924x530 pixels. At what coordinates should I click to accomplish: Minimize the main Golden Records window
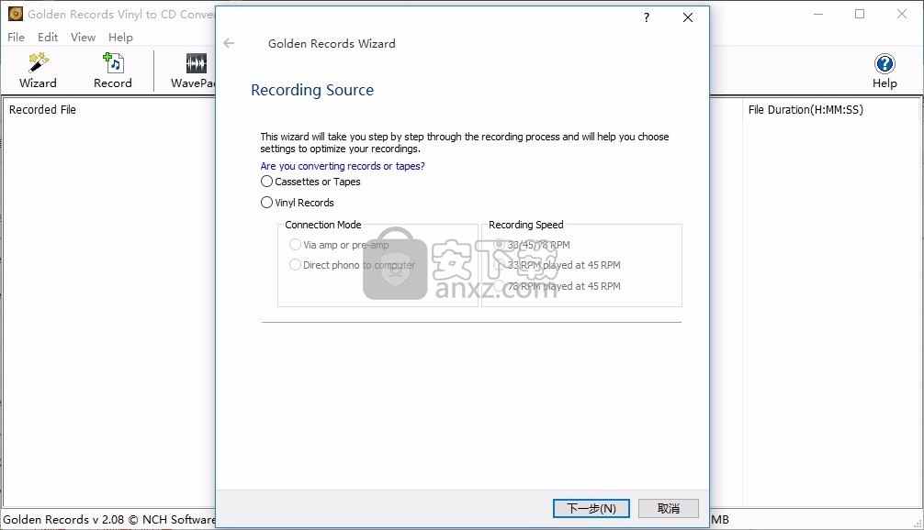click(x=818, y=14)
